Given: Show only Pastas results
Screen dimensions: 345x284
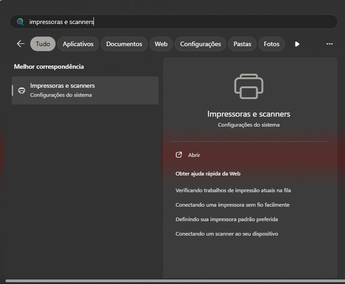Looking at the screenshot, I should (x=242, y=44).
